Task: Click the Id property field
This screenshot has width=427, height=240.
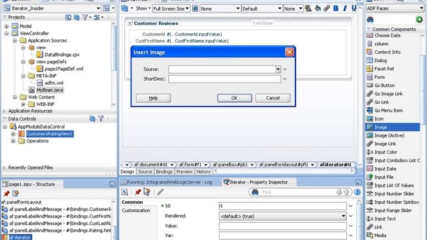Action: point(283,206)
